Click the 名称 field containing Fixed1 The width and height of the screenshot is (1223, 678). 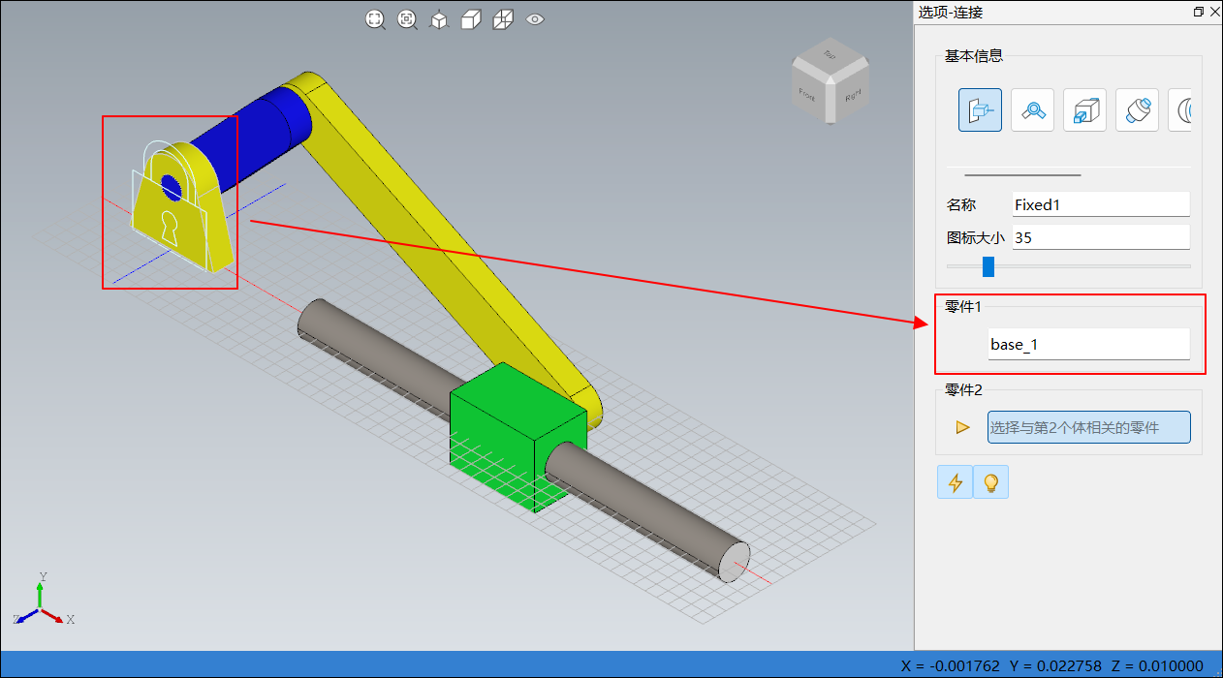pyautogui.click(x=1100, y=204)
